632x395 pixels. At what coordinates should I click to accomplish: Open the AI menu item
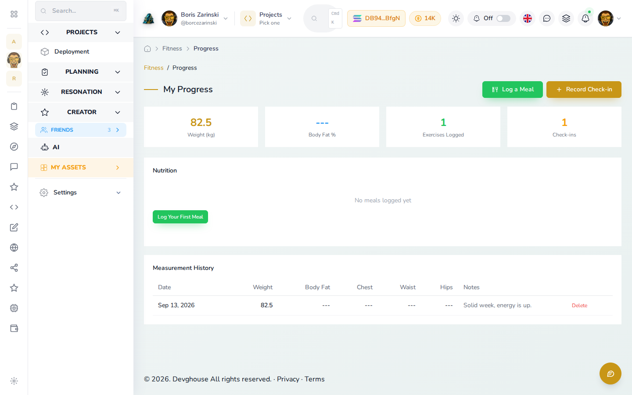click(81, 147)
